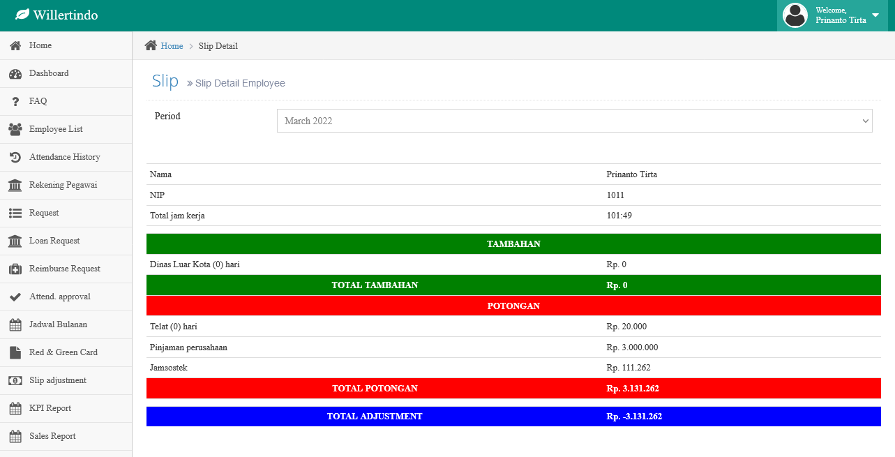Screen dimensions: 895x457
Task: Click Dinas Luar Kota (0) hari row
Action: [513, 264]
